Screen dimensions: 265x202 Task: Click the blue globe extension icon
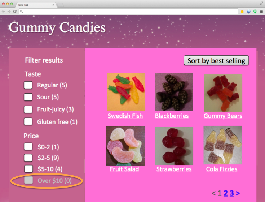[248, 12]
